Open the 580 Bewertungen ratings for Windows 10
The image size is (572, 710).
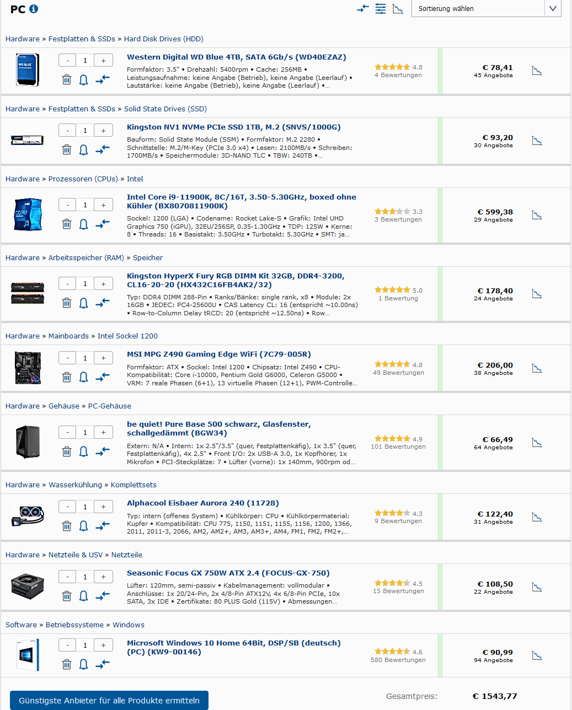click(398, 660)
